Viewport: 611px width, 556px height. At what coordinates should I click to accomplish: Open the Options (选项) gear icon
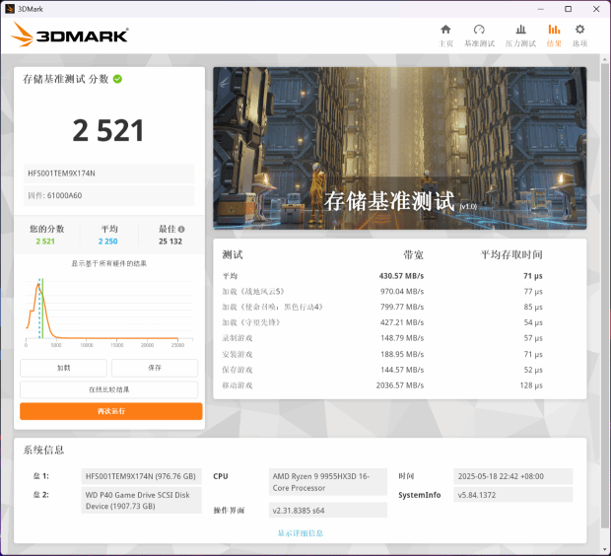coord(579,30)
